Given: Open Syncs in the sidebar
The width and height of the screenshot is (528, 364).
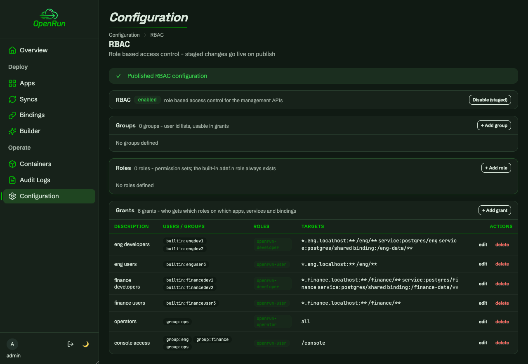Looking at the screenshot, I should coord(49,99).
